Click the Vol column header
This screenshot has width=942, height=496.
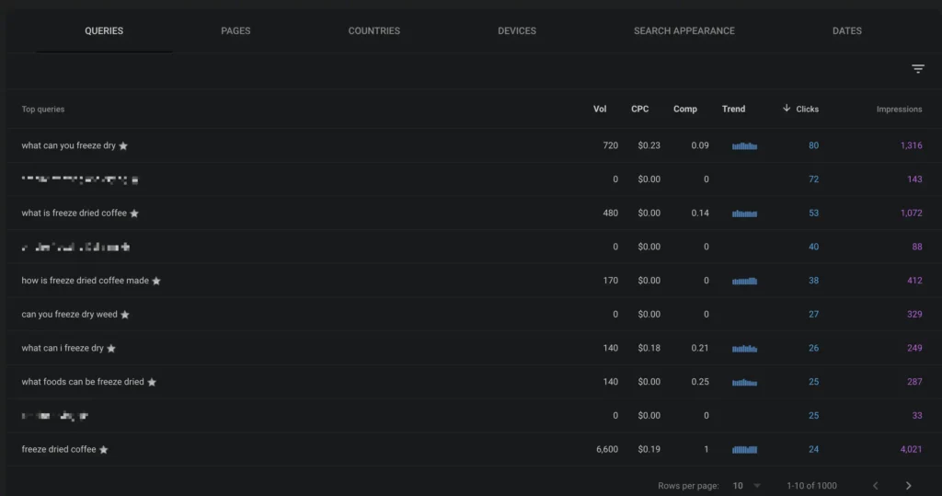click(600, 109)
